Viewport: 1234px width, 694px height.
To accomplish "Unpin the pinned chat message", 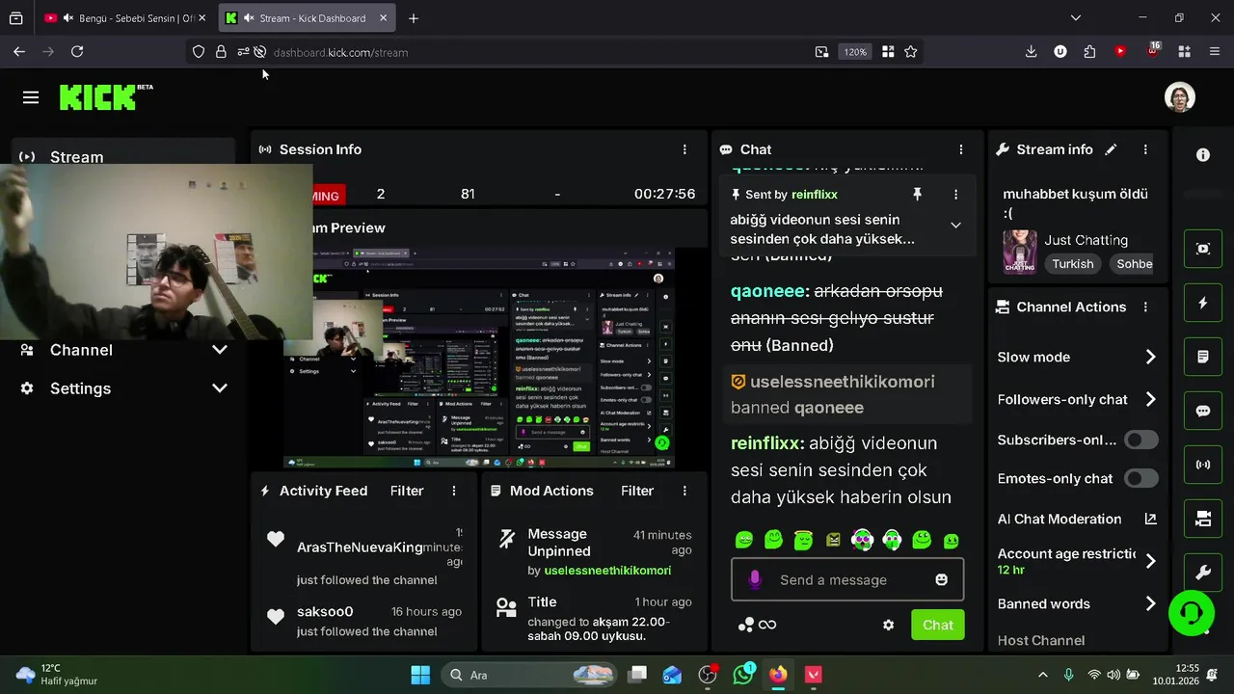I will tap(917, 195).
